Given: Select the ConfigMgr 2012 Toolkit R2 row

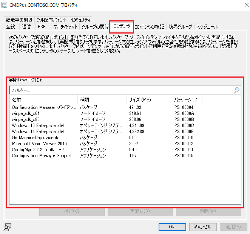Looking at the screenshot, I should pyautogui.click(x=38, y=150).
